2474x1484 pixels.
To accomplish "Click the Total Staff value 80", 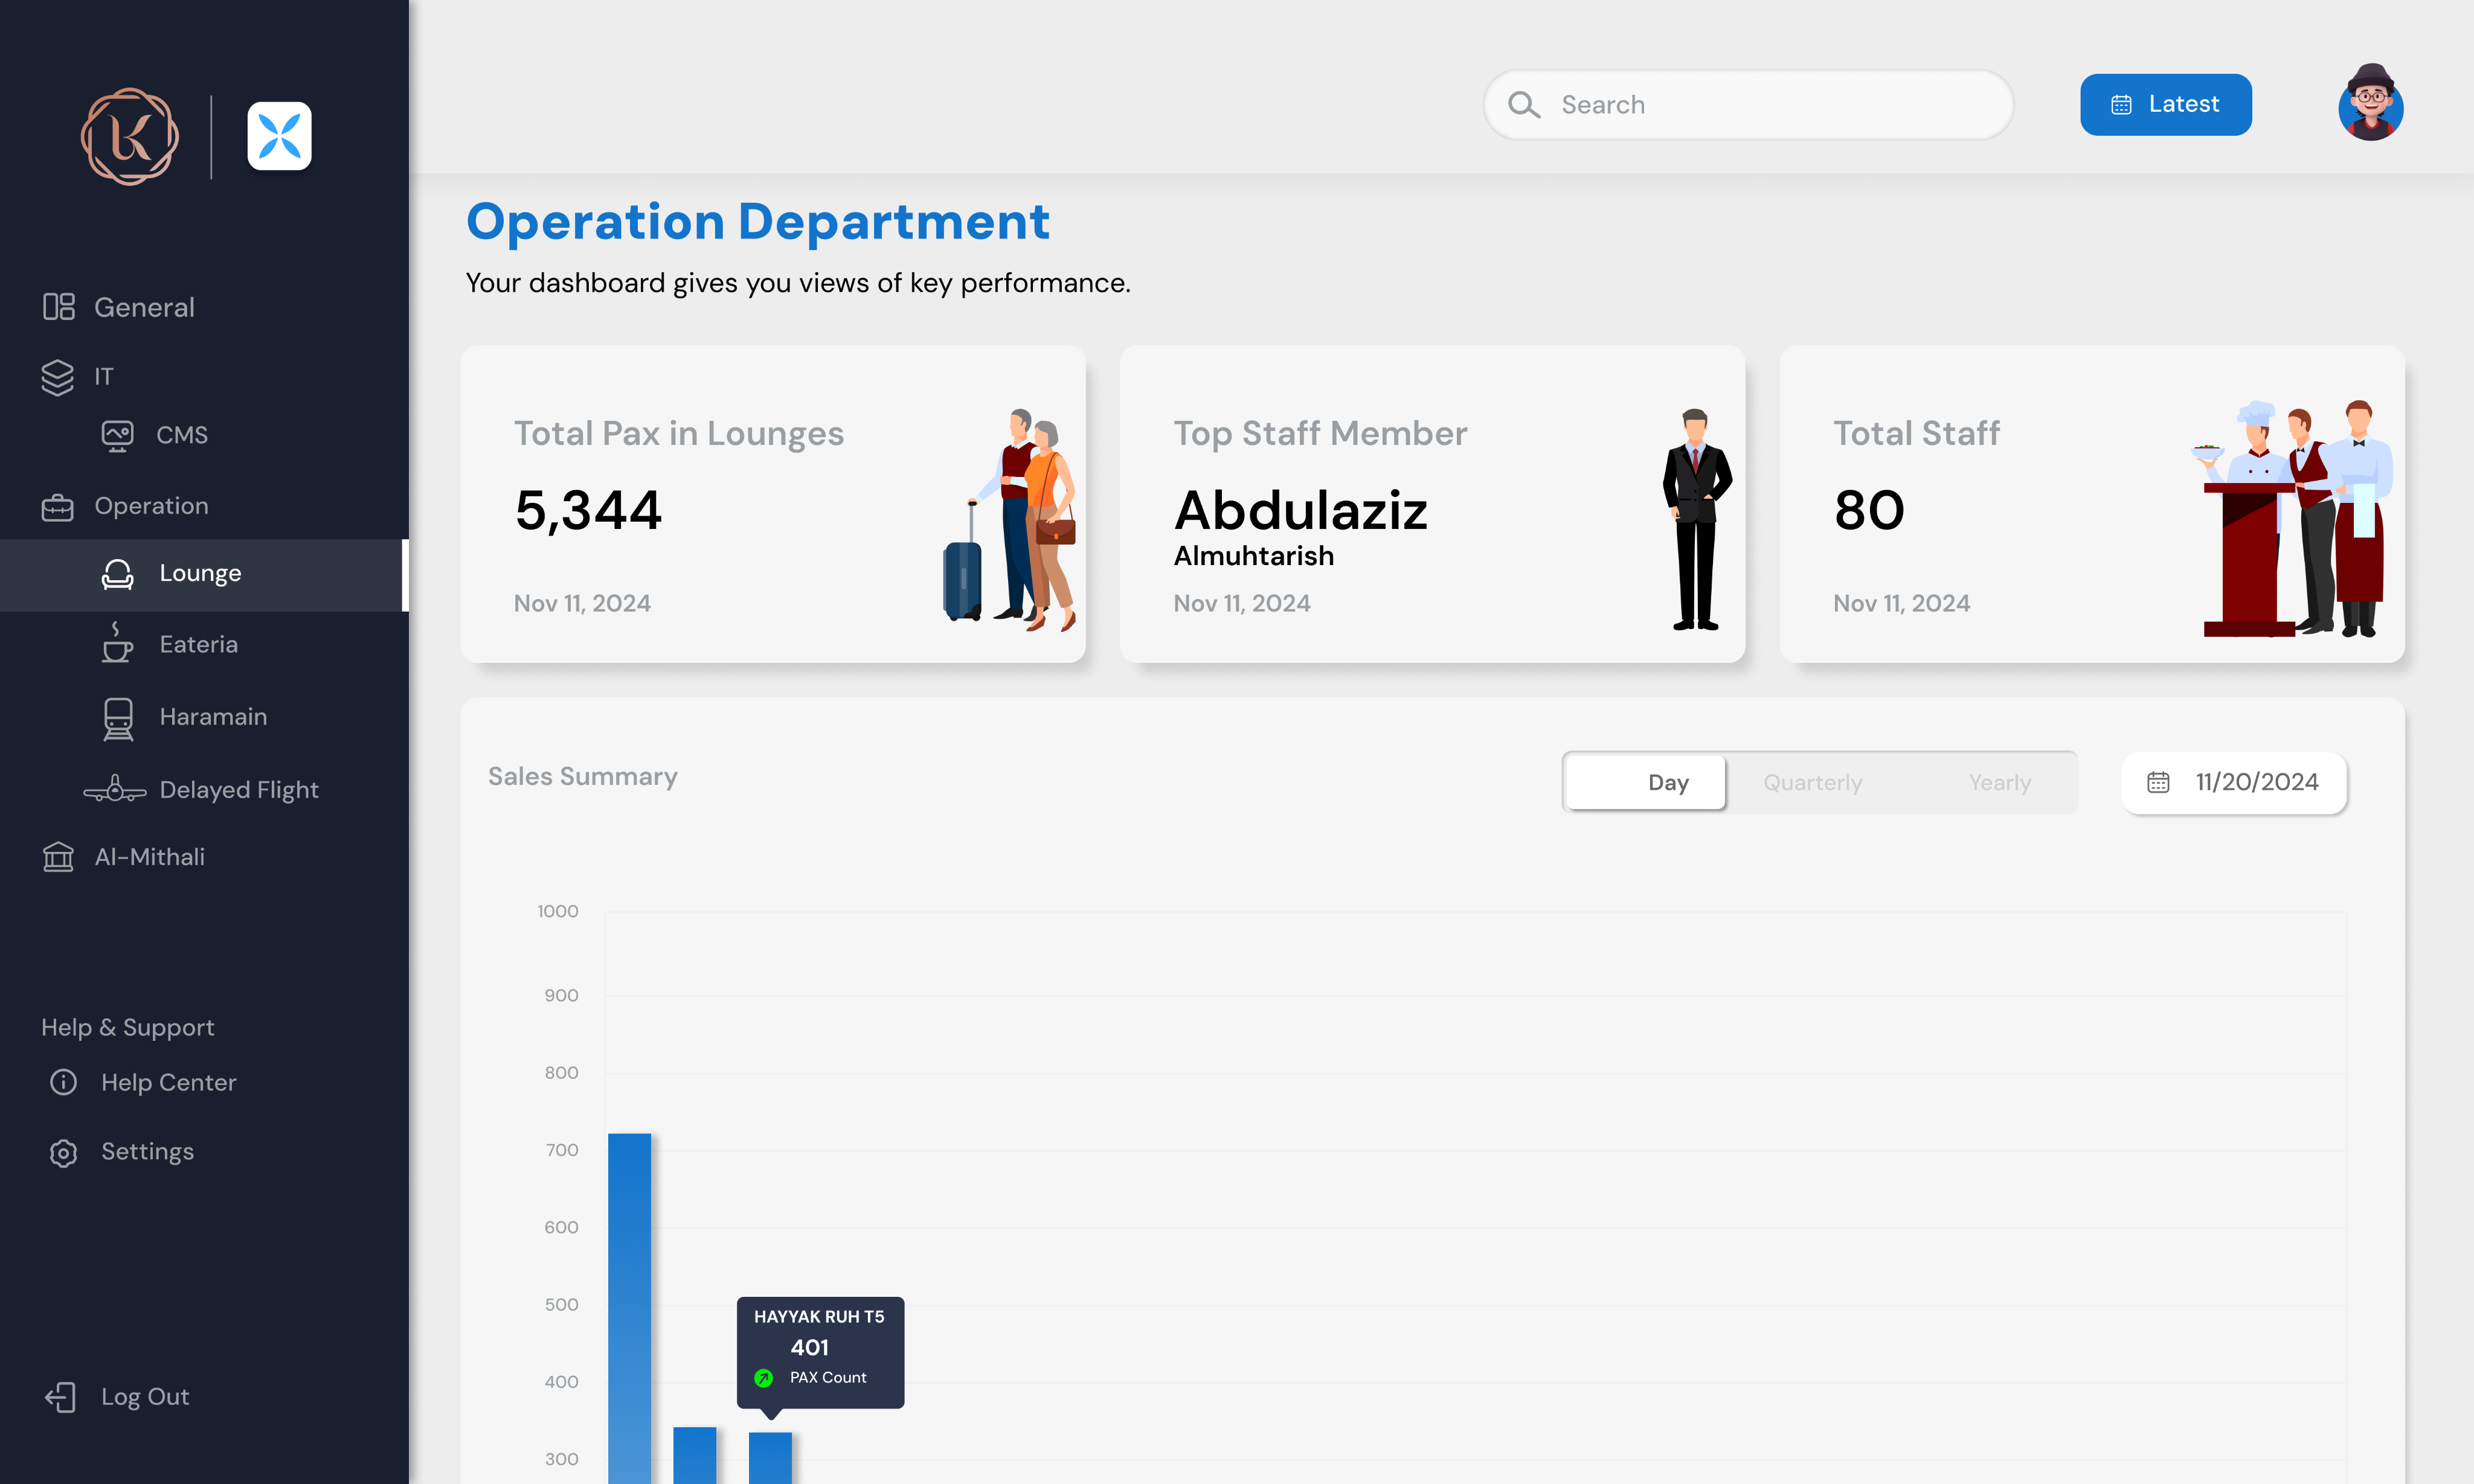I will tap(1869, 511).
